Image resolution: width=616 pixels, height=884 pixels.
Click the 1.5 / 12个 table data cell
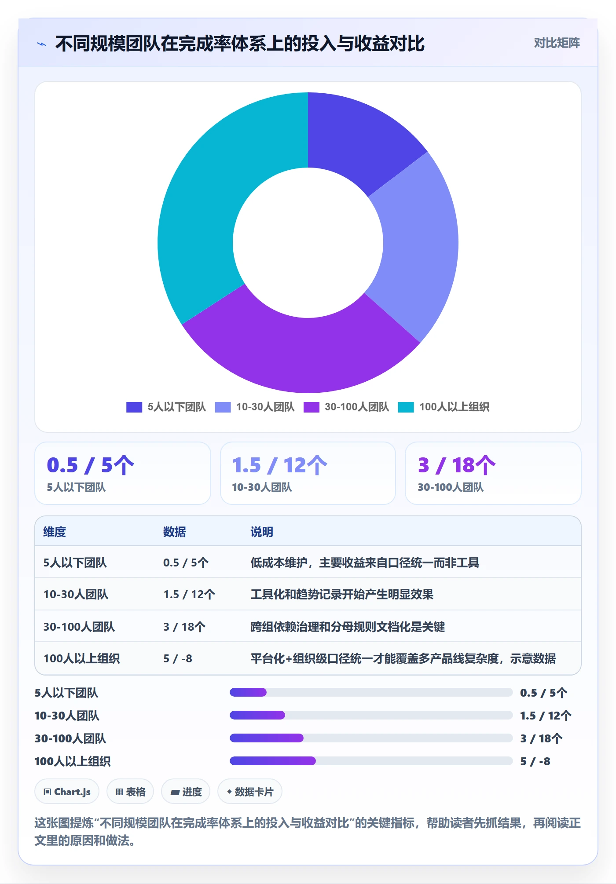click(189, 594)
